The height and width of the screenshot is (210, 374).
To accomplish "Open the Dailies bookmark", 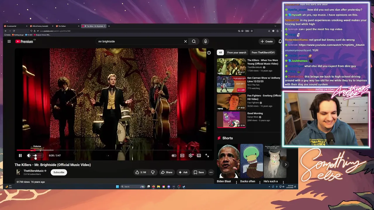I will pos(7,35).
